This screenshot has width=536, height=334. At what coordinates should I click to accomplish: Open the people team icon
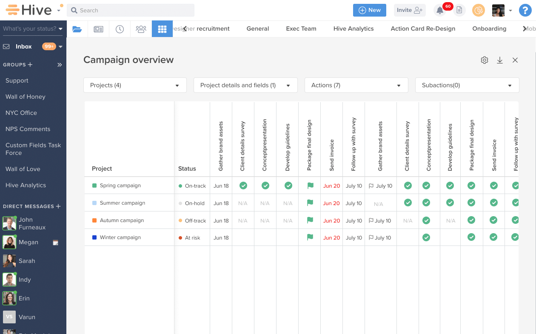point(141,29)
